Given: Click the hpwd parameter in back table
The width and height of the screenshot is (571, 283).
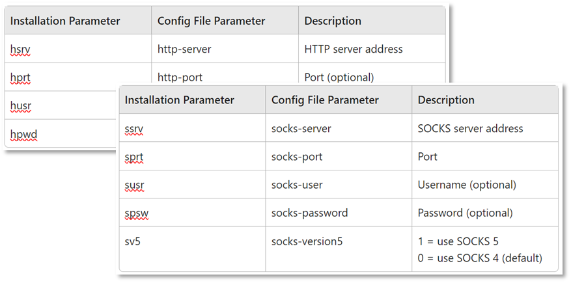Looking at the screenshot, I should (x=23, y=135).
